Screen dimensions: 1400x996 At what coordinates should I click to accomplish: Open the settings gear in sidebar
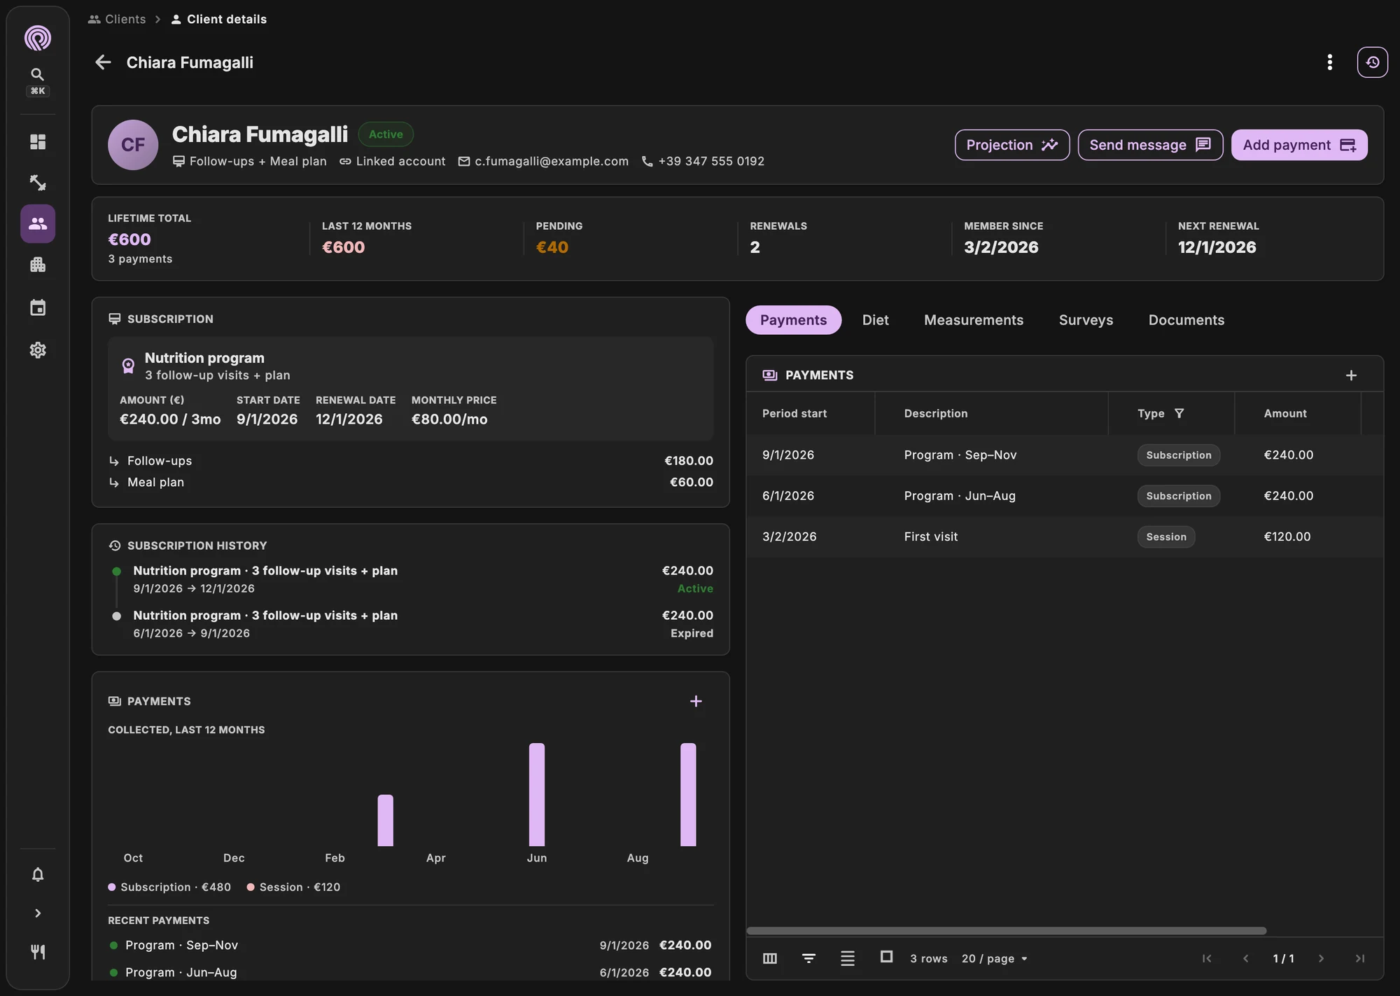pos(38,350)
